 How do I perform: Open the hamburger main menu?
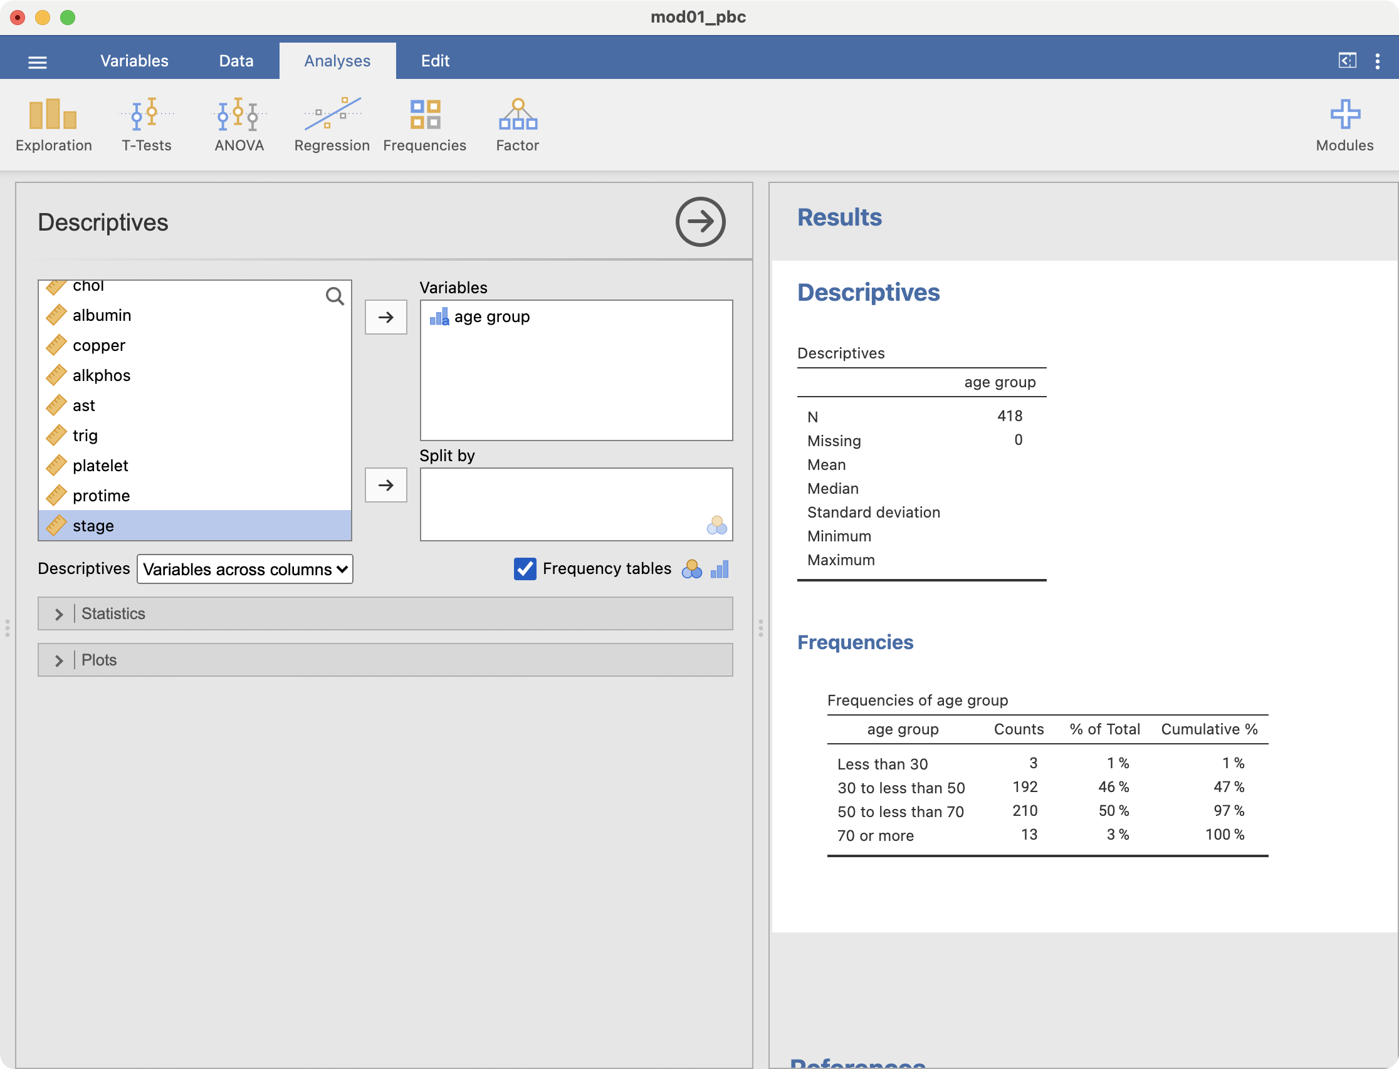[38, 63]
